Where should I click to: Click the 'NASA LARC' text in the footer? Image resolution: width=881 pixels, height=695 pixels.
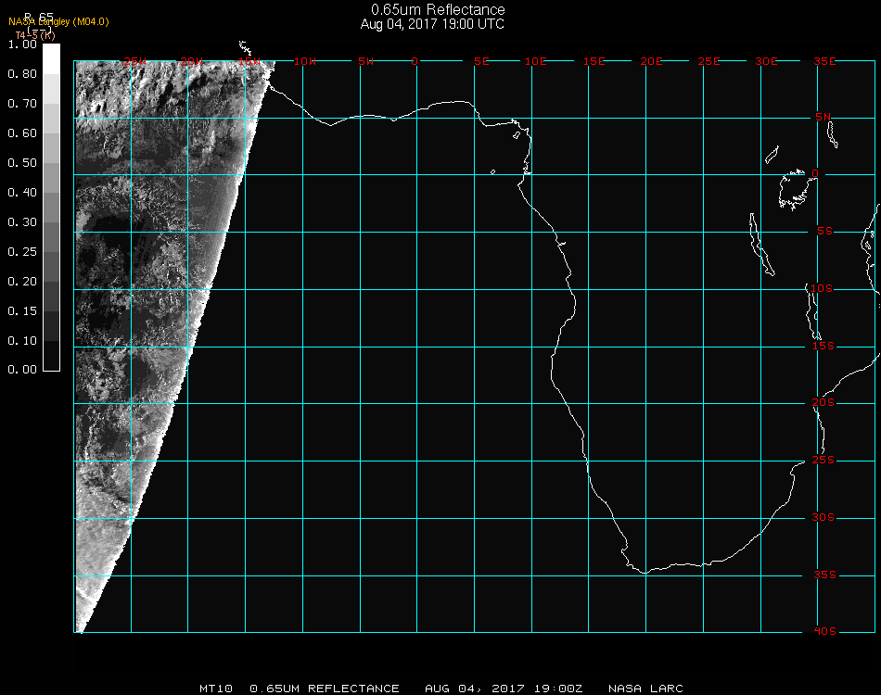[645, 689]
